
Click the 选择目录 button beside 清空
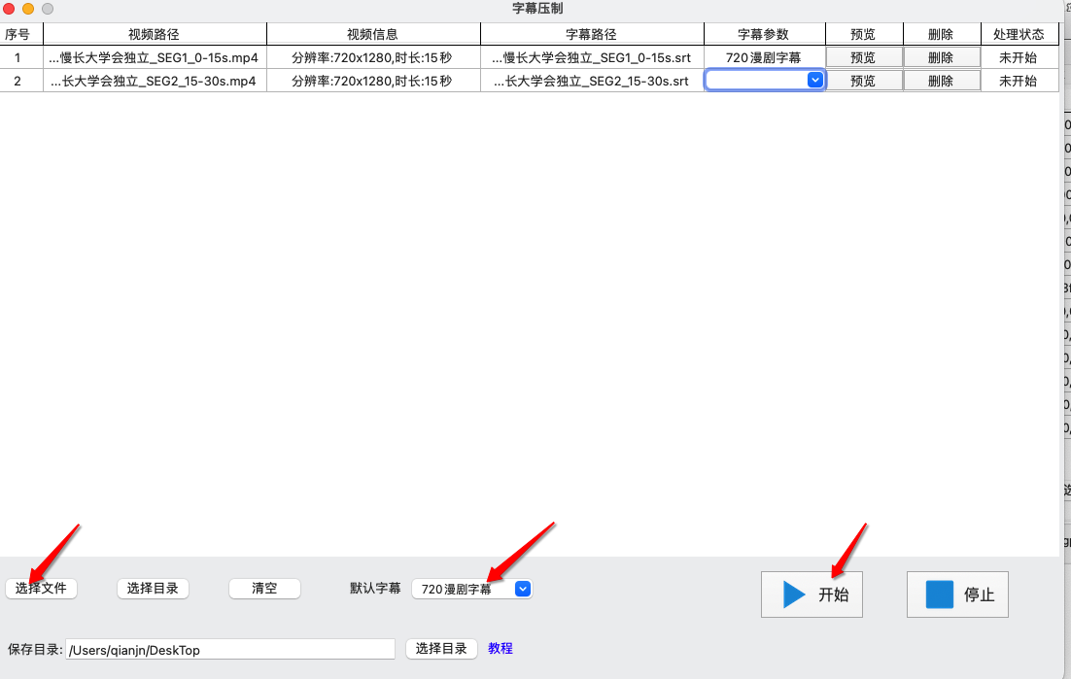(x=153, y=589)
